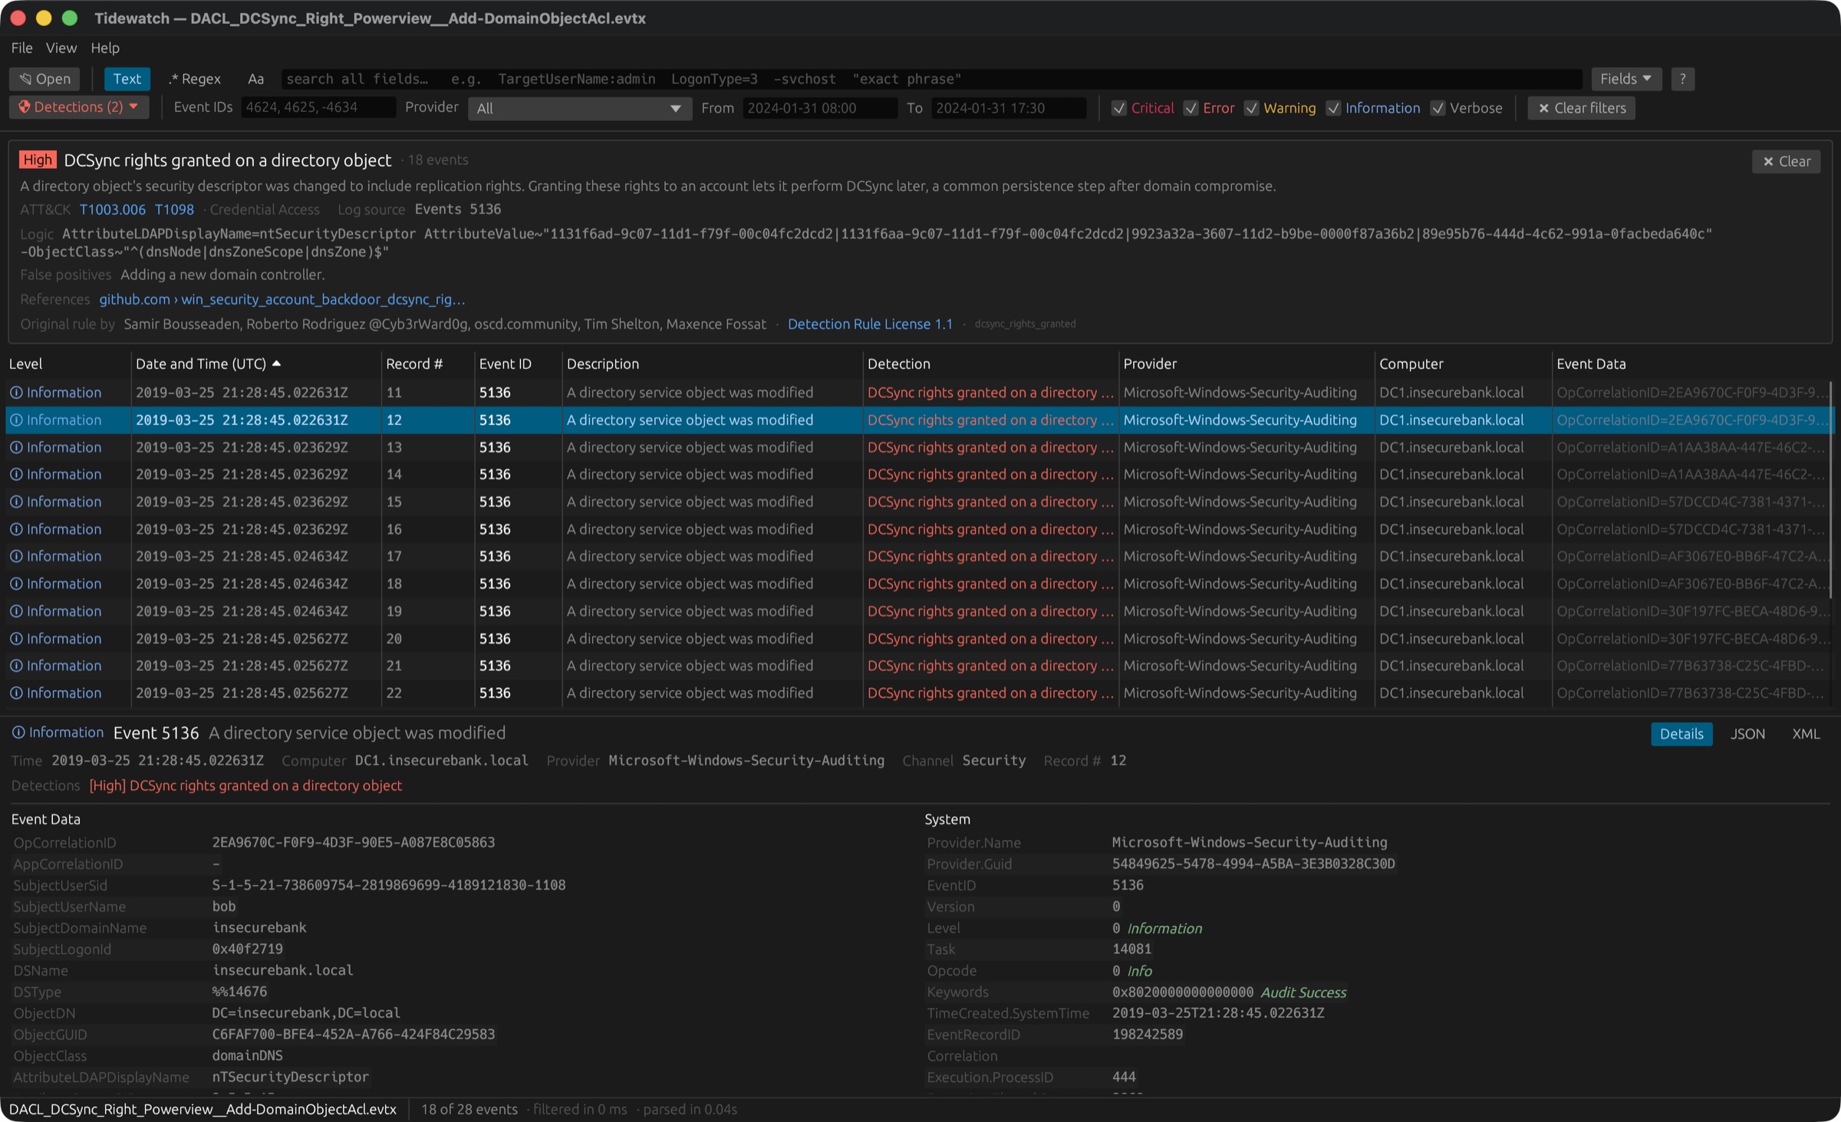Click information icon on record 18 row
This screenshot has width=1841, height=1122.
coord(16,584)
